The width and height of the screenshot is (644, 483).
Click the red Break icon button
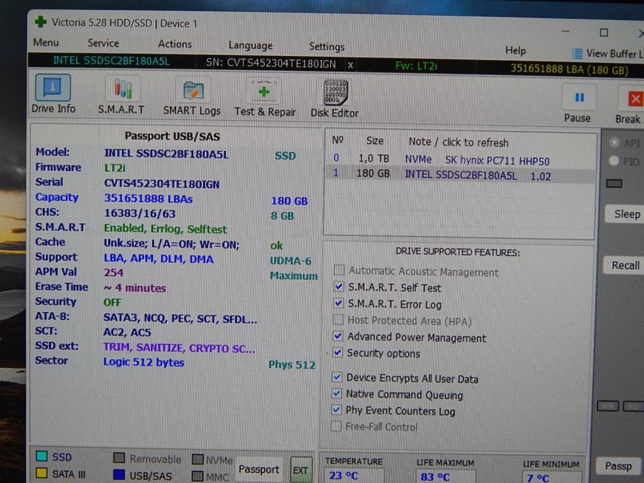pos(635,99)
